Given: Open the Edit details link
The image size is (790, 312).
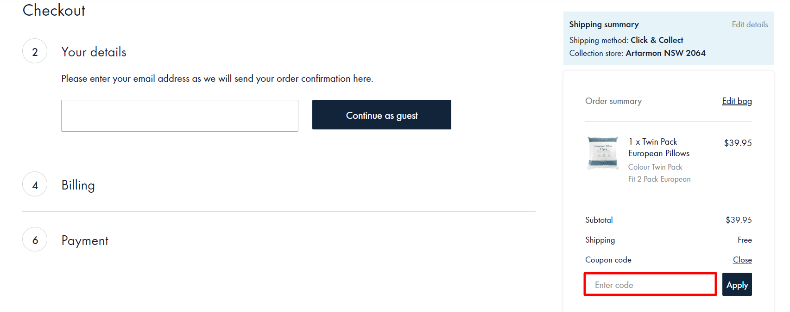Looking at the screenshot, I should click(x=750, y=24).
